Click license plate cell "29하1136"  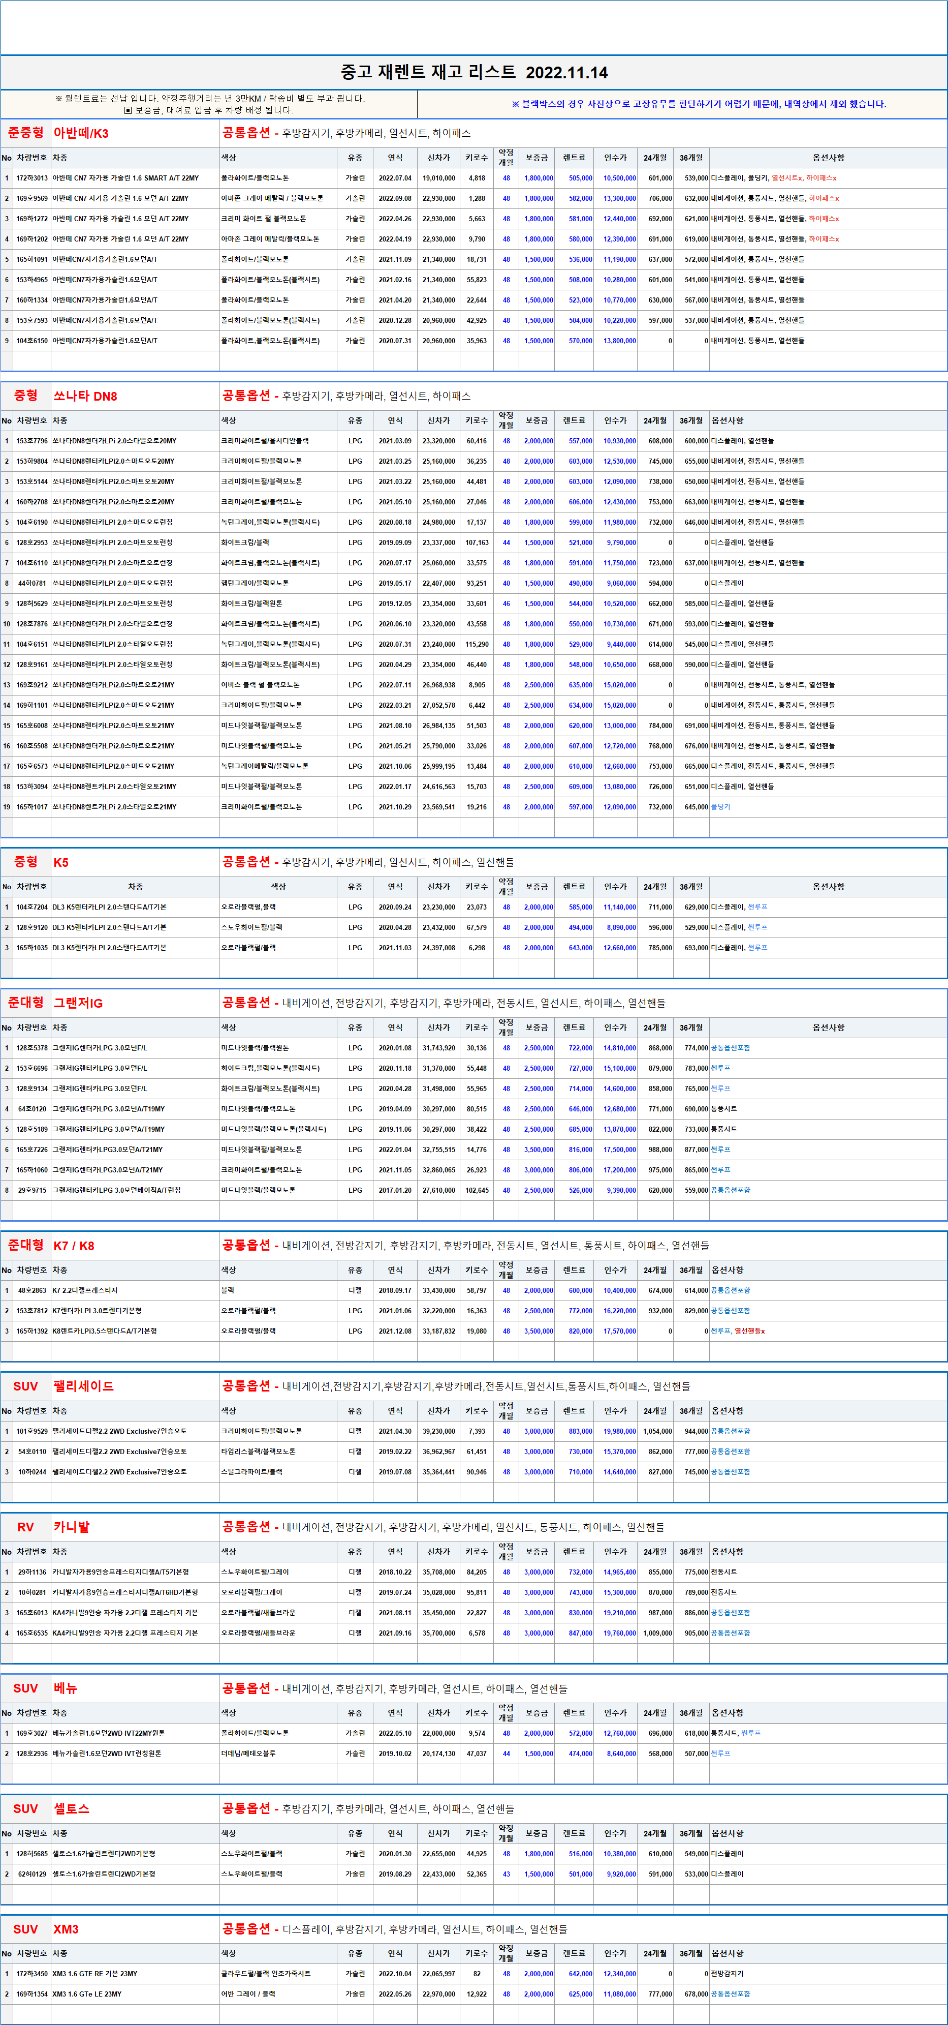pos(32,1572)
